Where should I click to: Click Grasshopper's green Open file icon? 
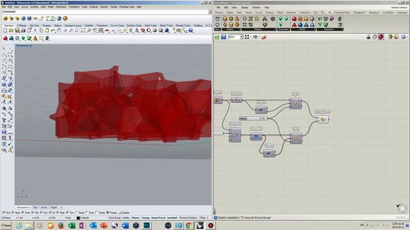tap(217, 37)
